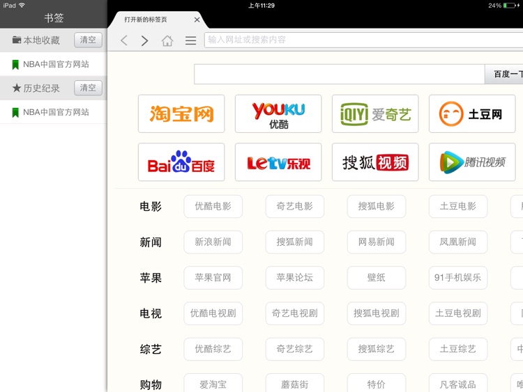
Task: Tap the battery icon in status bar
Action: tap(509, 6)
